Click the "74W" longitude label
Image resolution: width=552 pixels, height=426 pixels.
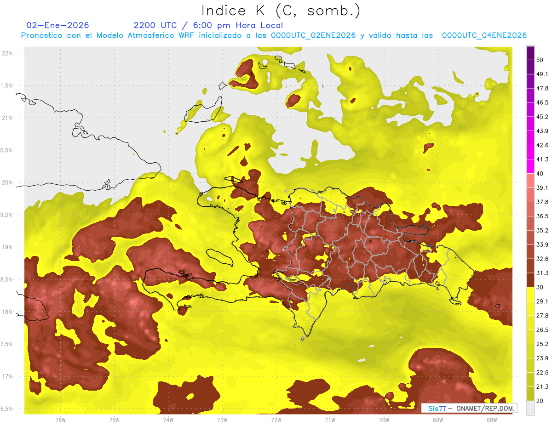[168, 420]
